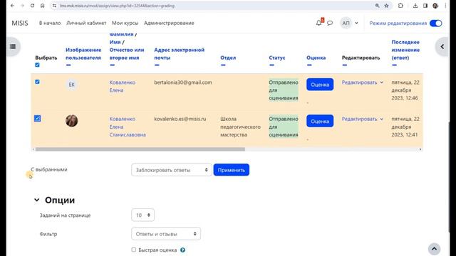The height and width of the screenshot is (256, 456).
Task: Open the Заблокировать ответы action dropdown
Action: tap(172, 170)
